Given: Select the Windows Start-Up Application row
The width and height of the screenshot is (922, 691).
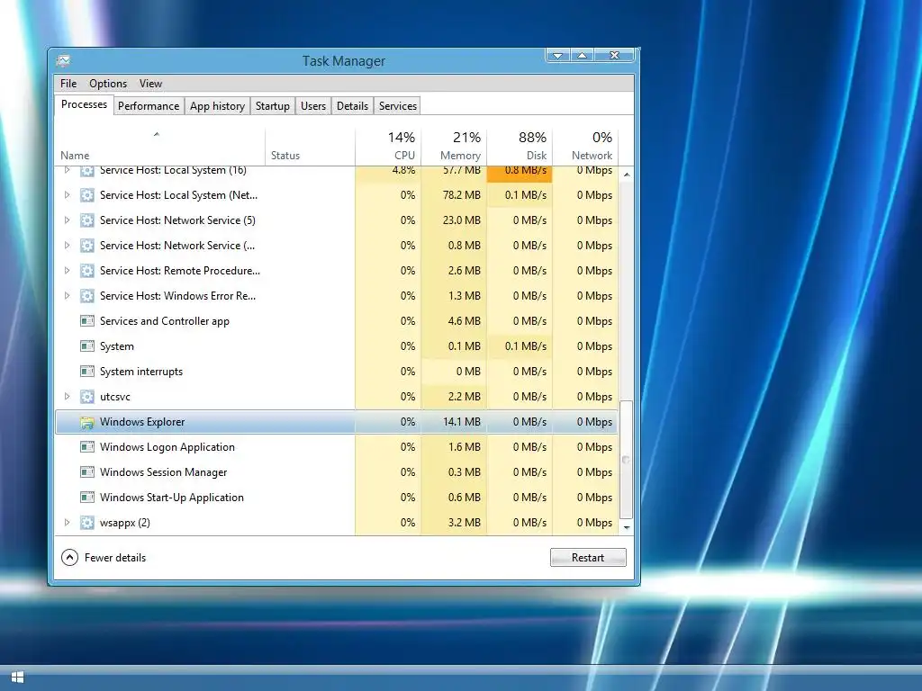Looking at the screenshot, I should coord(337,498).
